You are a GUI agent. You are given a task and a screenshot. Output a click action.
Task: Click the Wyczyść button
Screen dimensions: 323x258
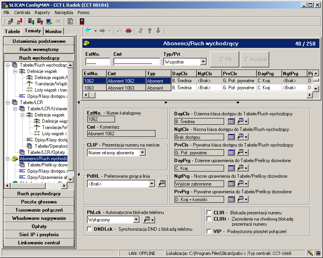tap(255, 59)
